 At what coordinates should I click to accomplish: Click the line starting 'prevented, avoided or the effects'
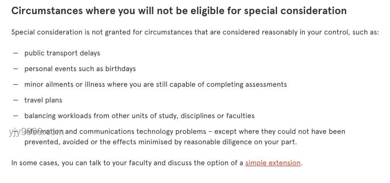(161, 142)
